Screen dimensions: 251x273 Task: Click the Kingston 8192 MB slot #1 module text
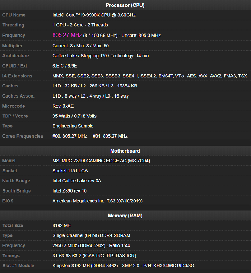(123, 266)
